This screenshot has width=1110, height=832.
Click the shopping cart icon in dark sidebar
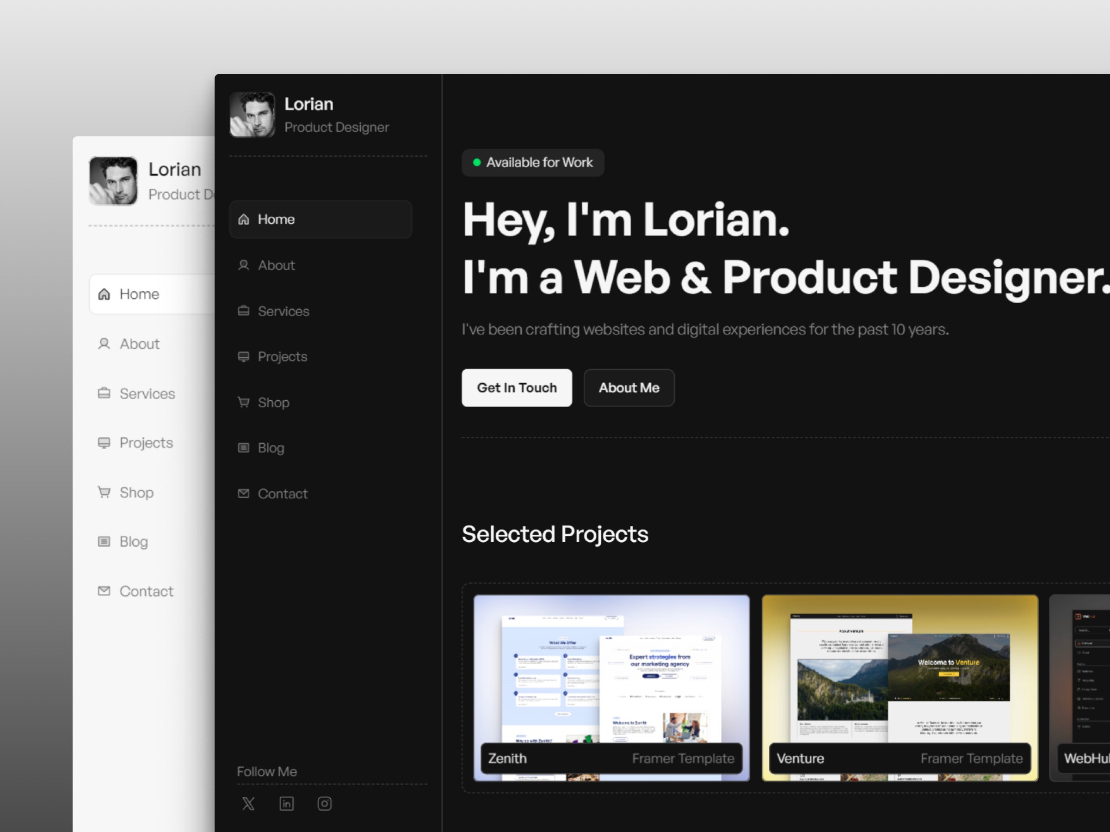point(243,402)
